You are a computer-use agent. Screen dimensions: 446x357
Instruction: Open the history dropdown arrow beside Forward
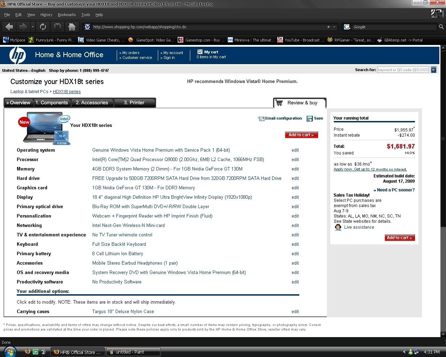click(33, 27)
